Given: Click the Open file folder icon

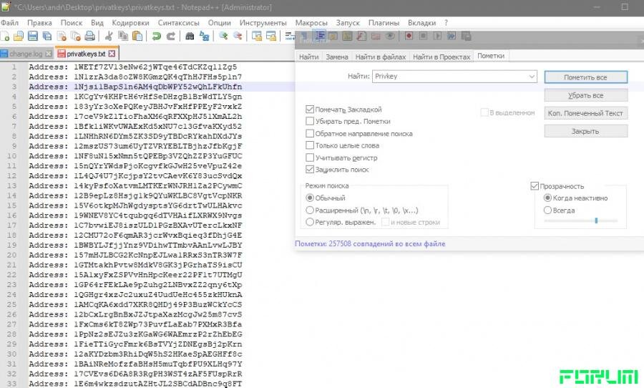Looking at the screenshot, I should pos(19,37).
